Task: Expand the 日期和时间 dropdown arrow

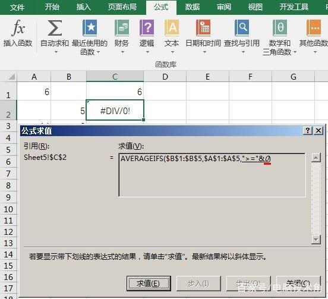Action: click(x=204, y=52)
